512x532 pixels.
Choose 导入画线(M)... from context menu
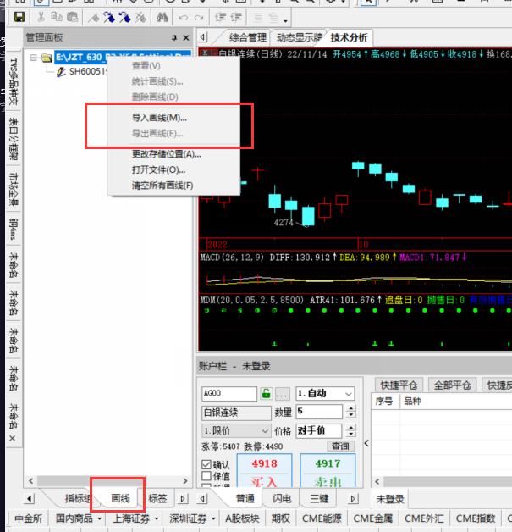pos(159,118)
